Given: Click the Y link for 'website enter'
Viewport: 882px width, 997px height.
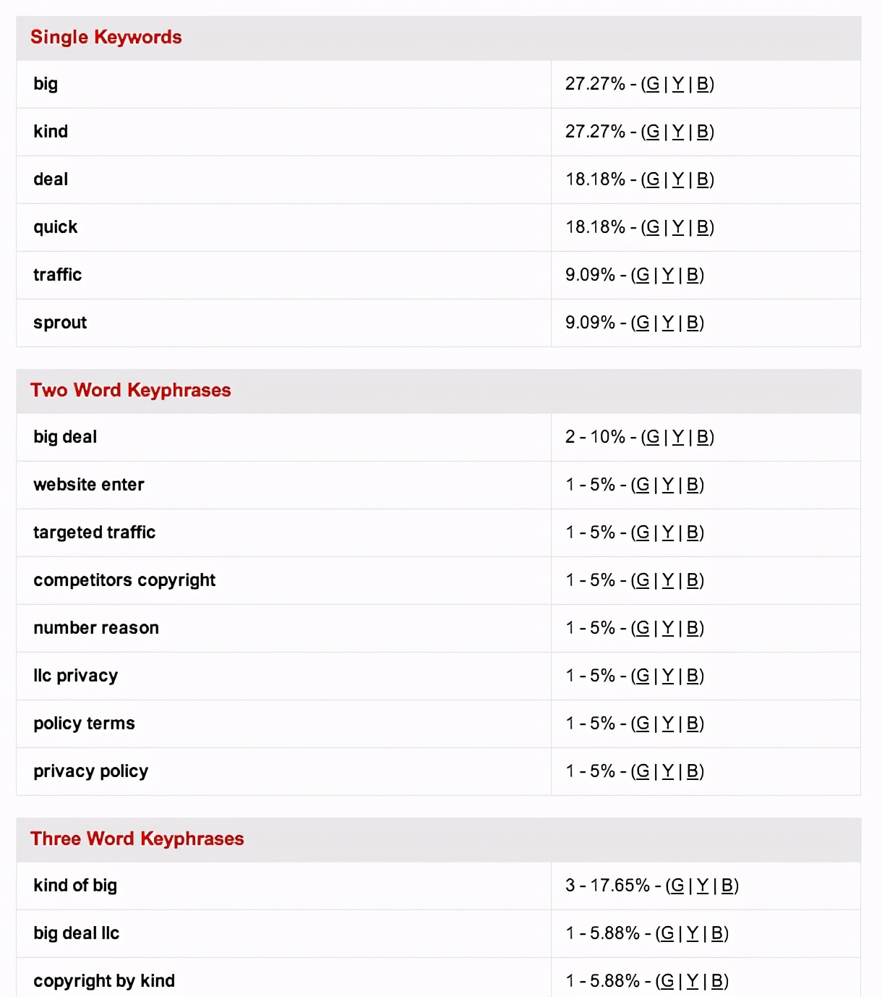Looking at the screenshot, I should (667, 485).
